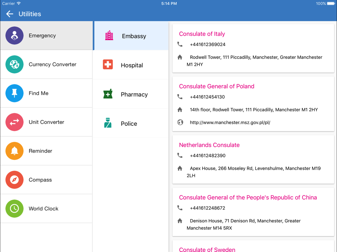Image resolution: width=337 pixels, height=252 pixels.
Task: Call the China consulate number +441612248672
Action: [208, 208]
